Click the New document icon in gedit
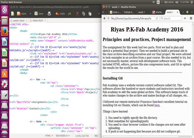Screen dimensions: 194x138 point(13,14)
